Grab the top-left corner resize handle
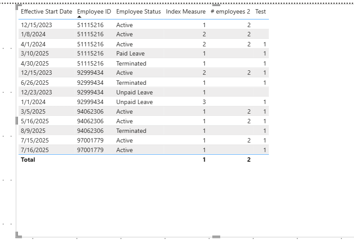This screenshot has height=243, width=354. pyautogui.click(x=18, y=6)
